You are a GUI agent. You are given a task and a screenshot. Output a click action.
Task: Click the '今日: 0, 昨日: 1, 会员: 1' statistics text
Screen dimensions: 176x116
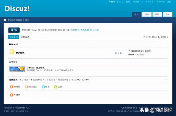[x=156, y=37]
